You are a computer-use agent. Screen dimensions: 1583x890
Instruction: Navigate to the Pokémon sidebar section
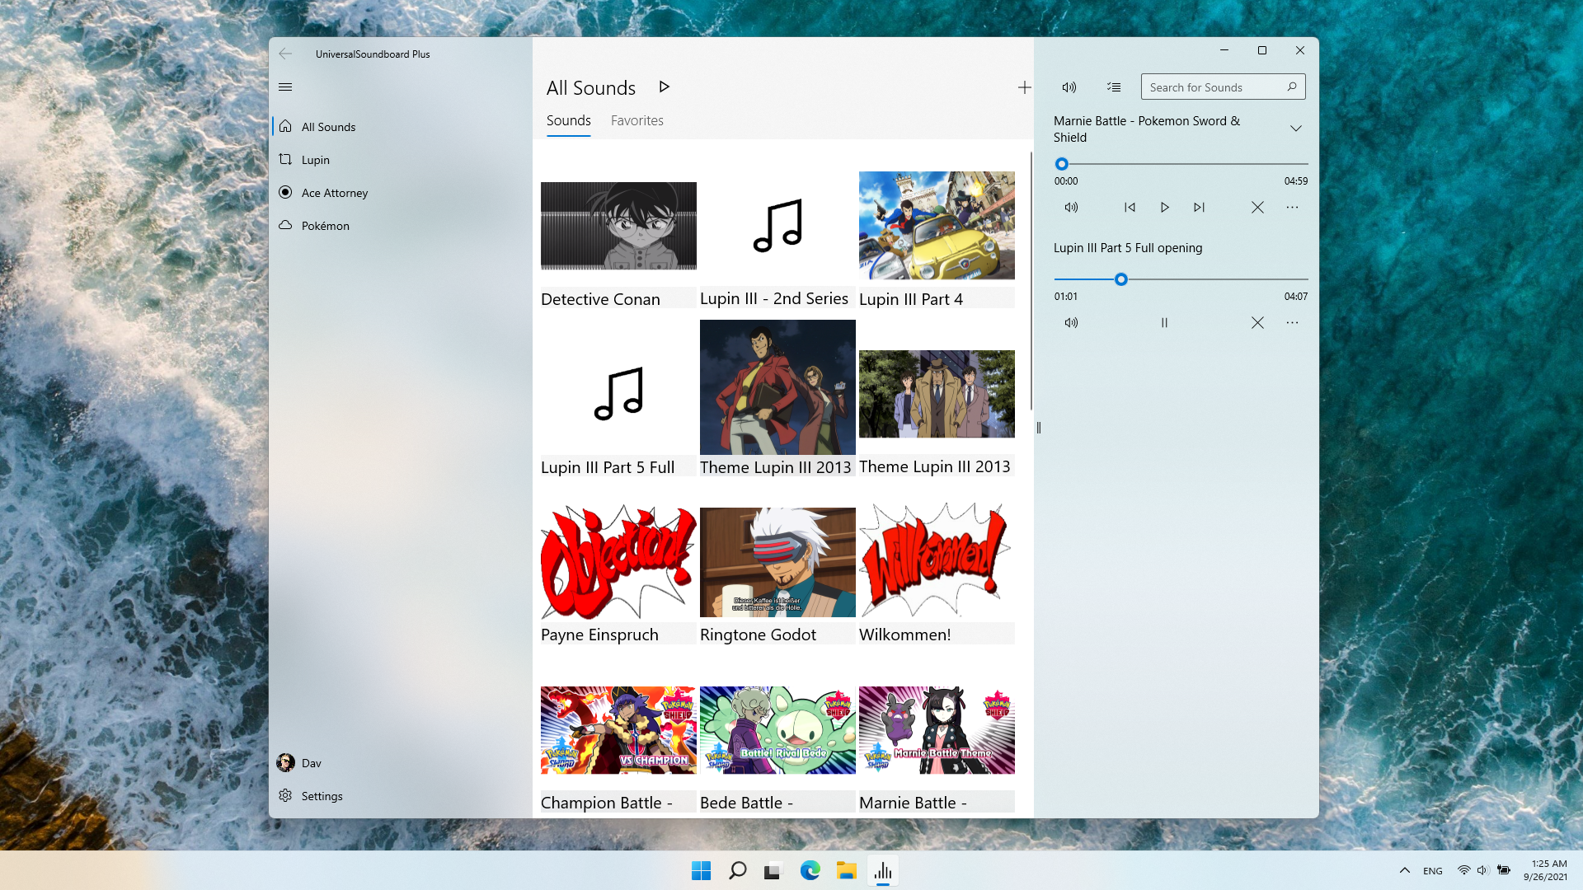click(x=325, y=225)
